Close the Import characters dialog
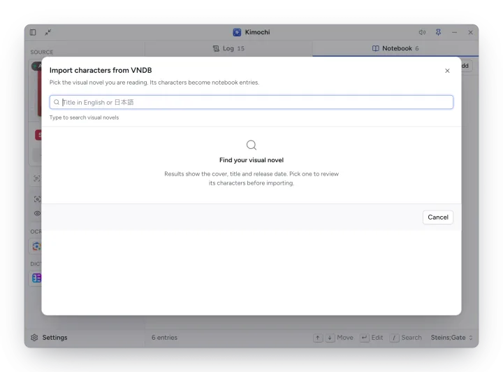503x372 pixels. [447, 71]
